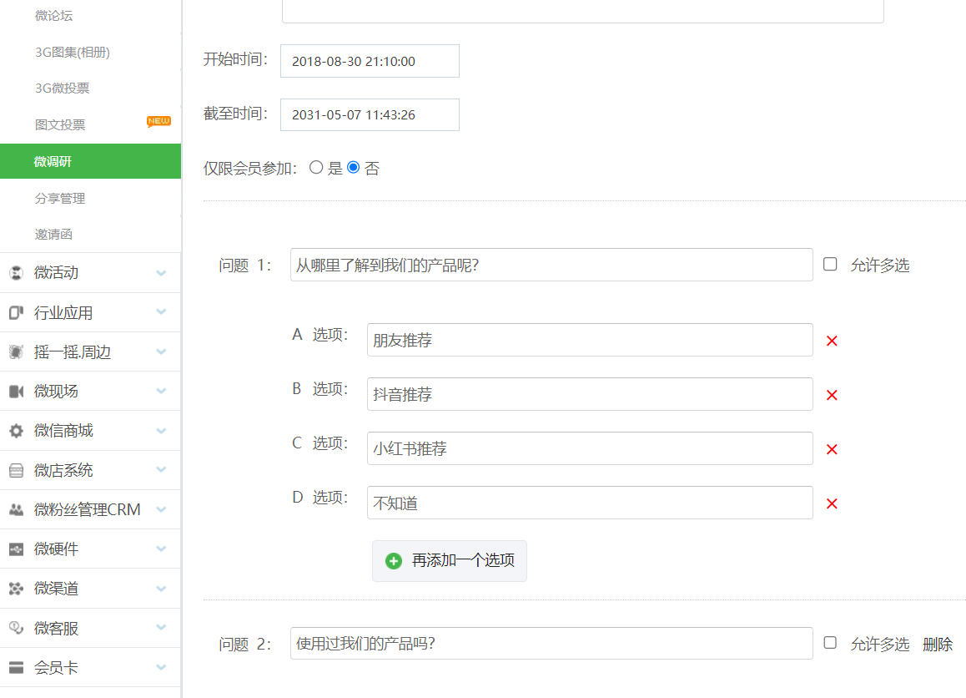Viewport: 966px width, 698px height.
Task: Expand the 微信商城 chevron
Action: tap(161, 430)
